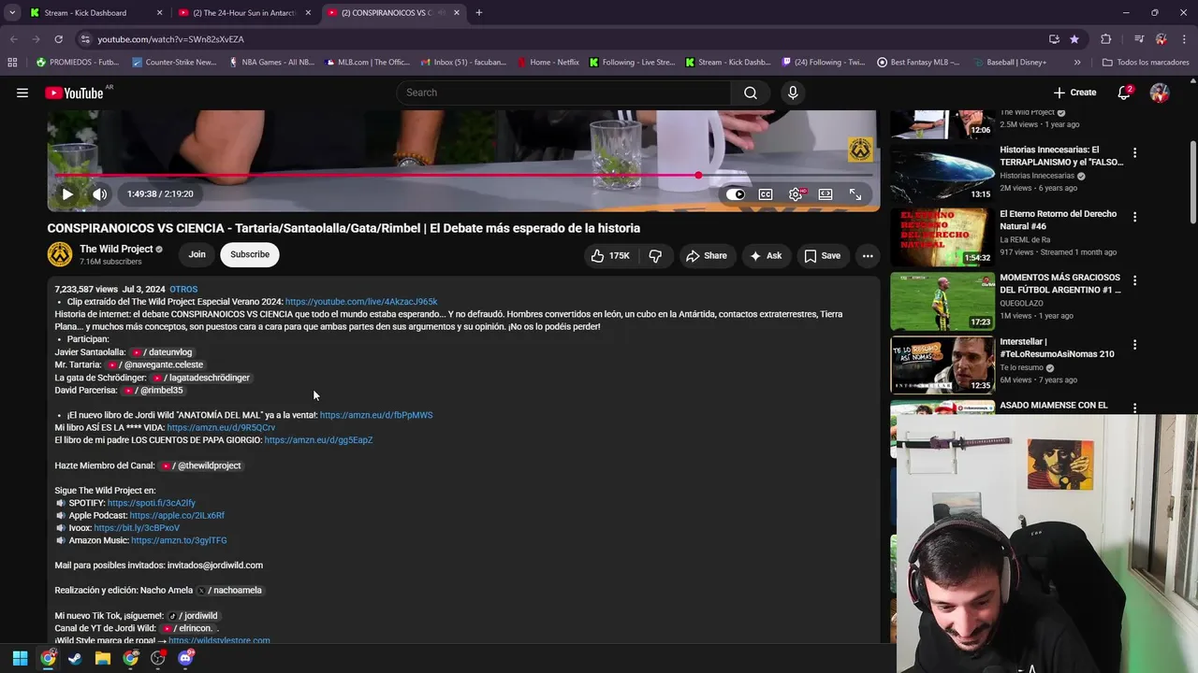Click the Create button
Screen dimensions: 1198x673
1074,93
